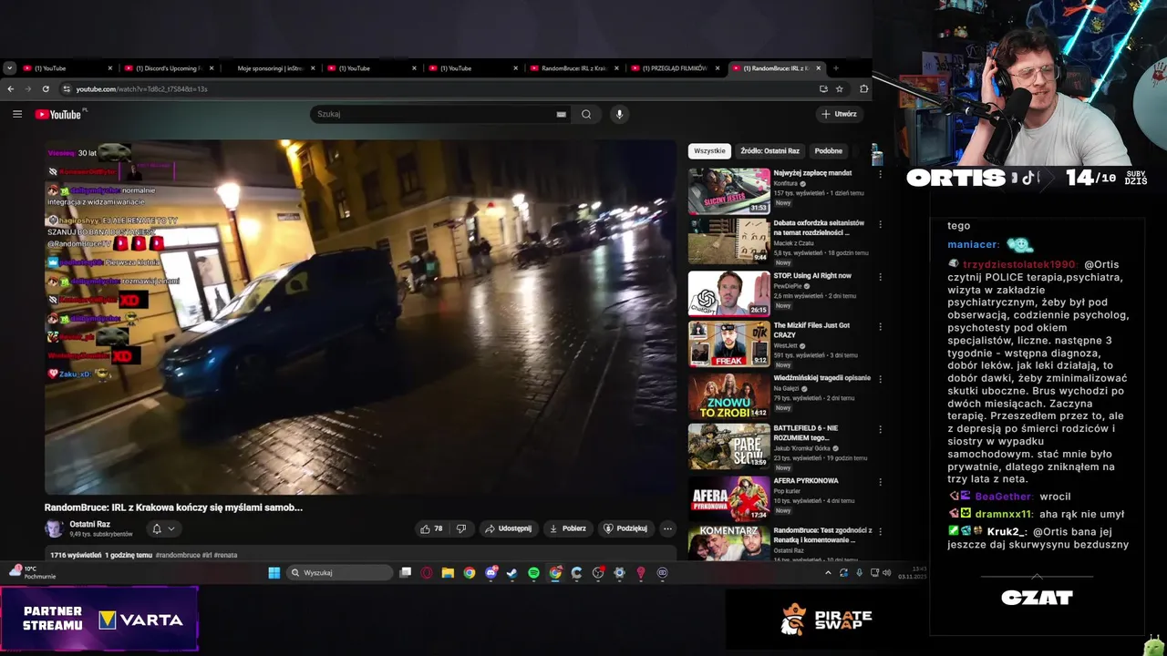Click the Podziękuj thanks button
The width and height of the screenshot is (1167, 656).
pyautogui.click(x=625, y=528)
